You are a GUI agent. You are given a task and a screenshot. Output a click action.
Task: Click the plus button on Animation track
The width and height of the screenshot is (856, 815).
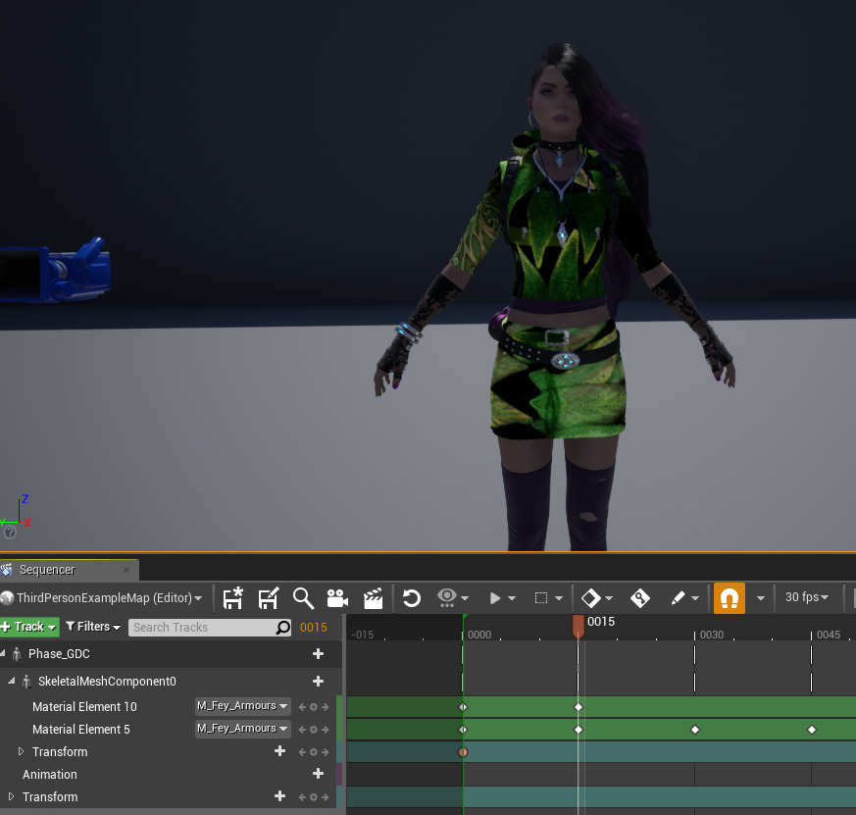pos(318,774)
